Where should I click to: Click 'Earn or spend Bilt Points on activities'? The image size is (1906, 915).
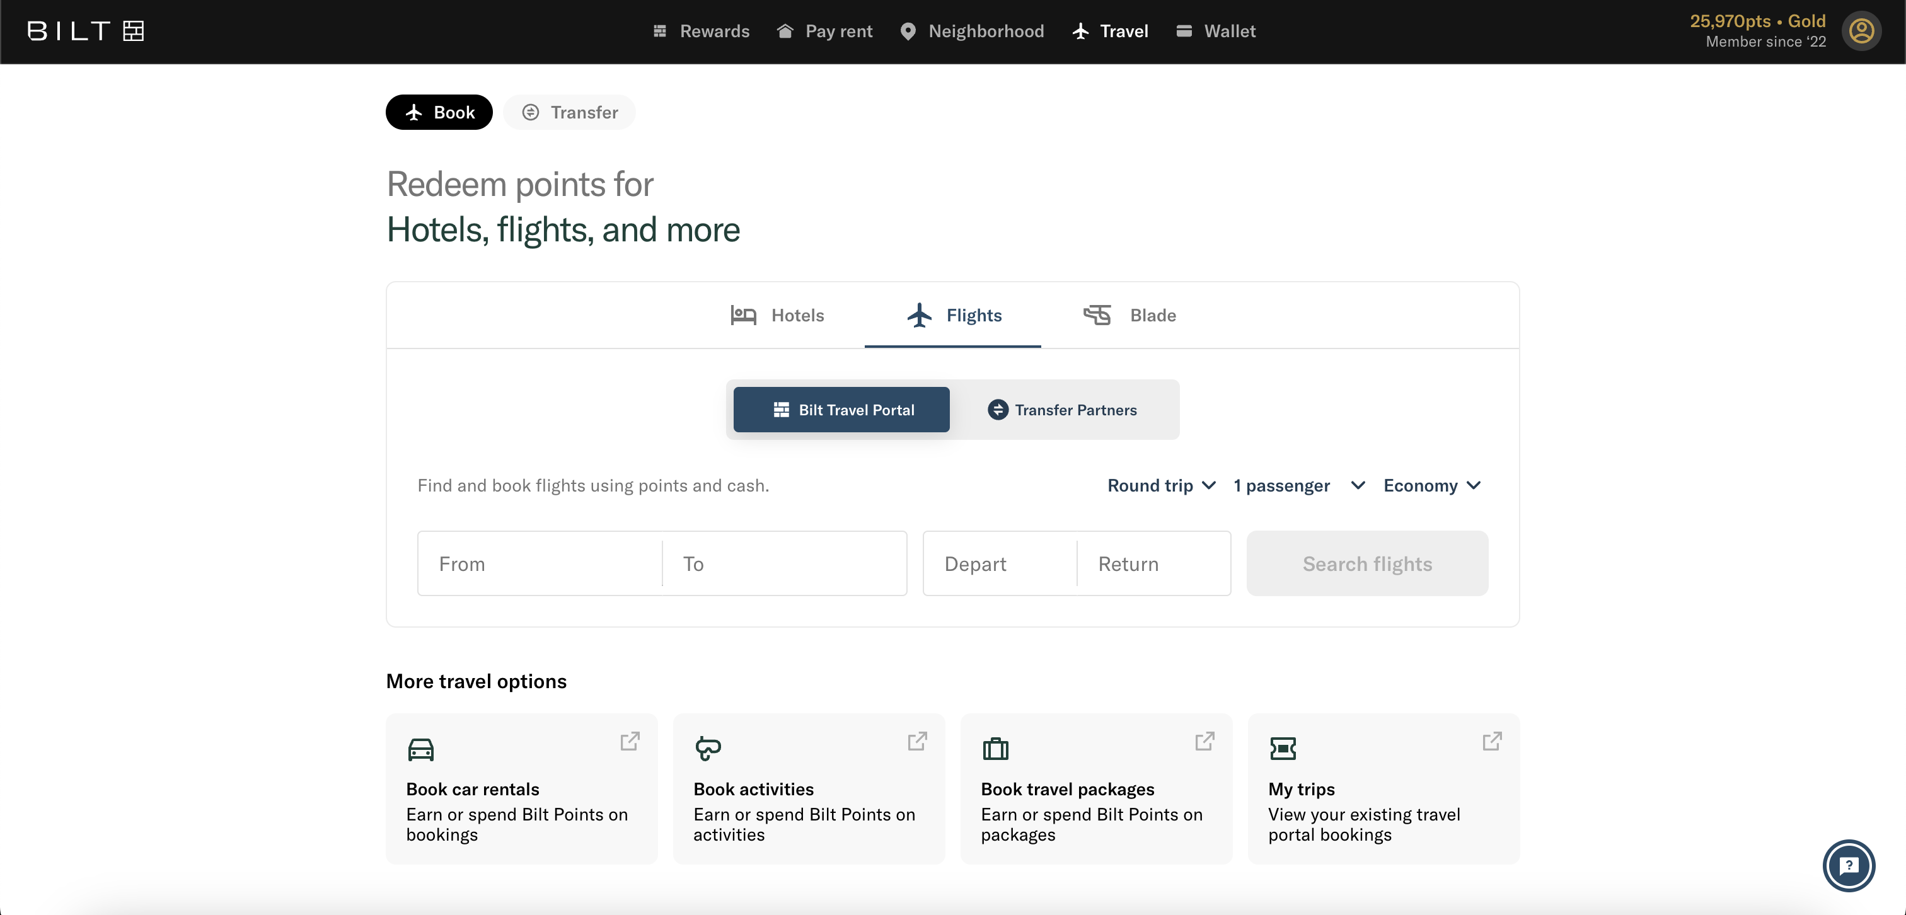(x=804, y=825)
